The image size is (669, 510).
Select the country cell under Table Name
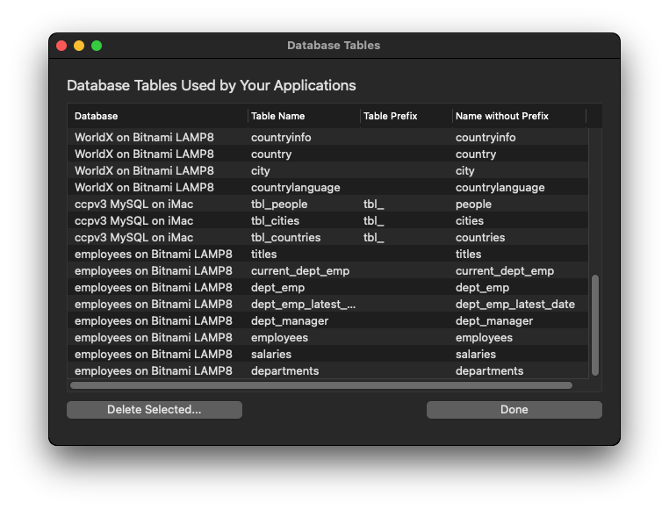[271, 154]
